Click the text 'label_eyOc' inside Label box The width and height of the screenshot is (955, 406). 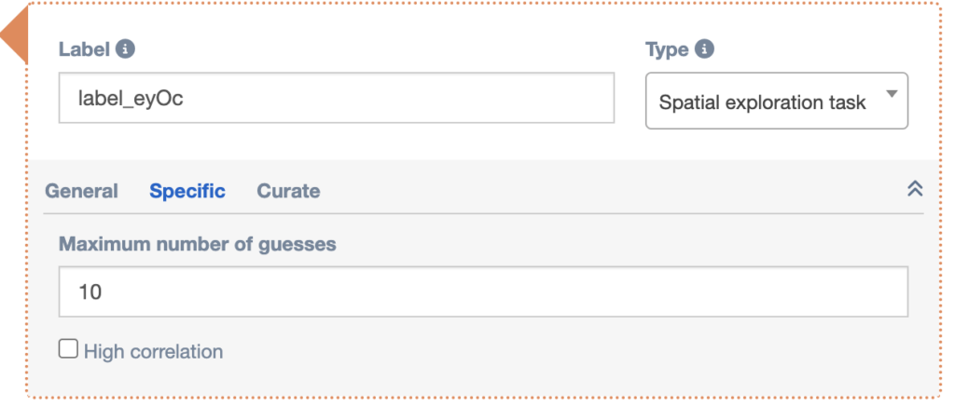pos(131,98)
